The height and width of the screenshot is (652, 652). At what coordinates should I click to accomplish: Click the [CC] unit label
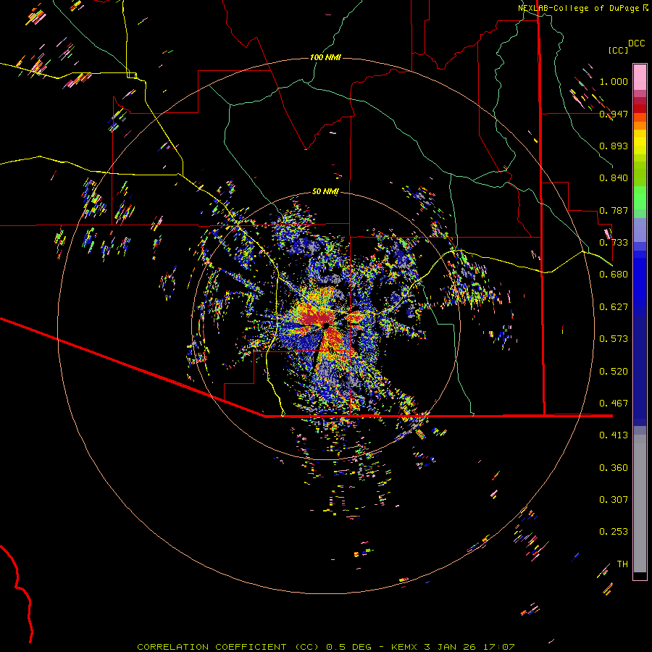click(x=618, y=50)
